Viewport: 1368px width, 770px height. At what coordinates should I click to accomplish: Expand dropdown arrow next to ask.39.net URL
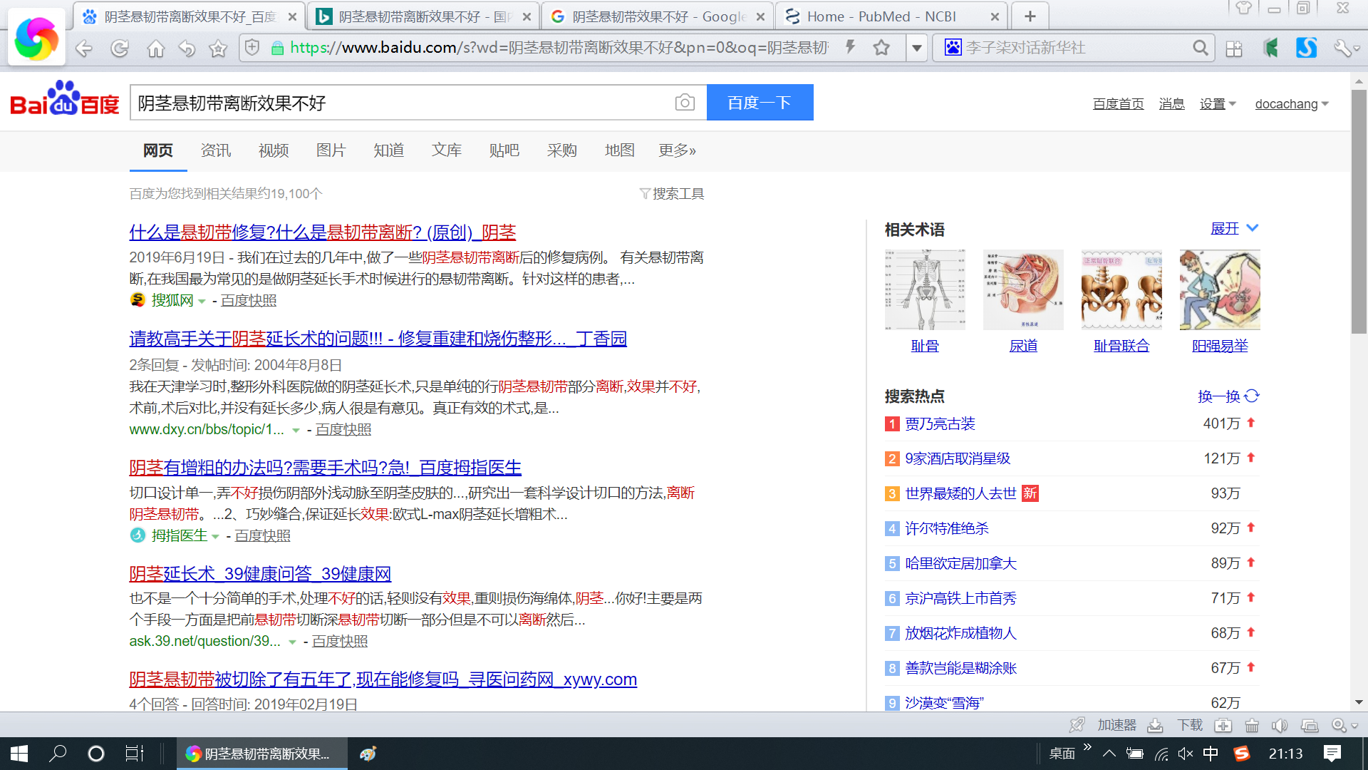[292, 642]
